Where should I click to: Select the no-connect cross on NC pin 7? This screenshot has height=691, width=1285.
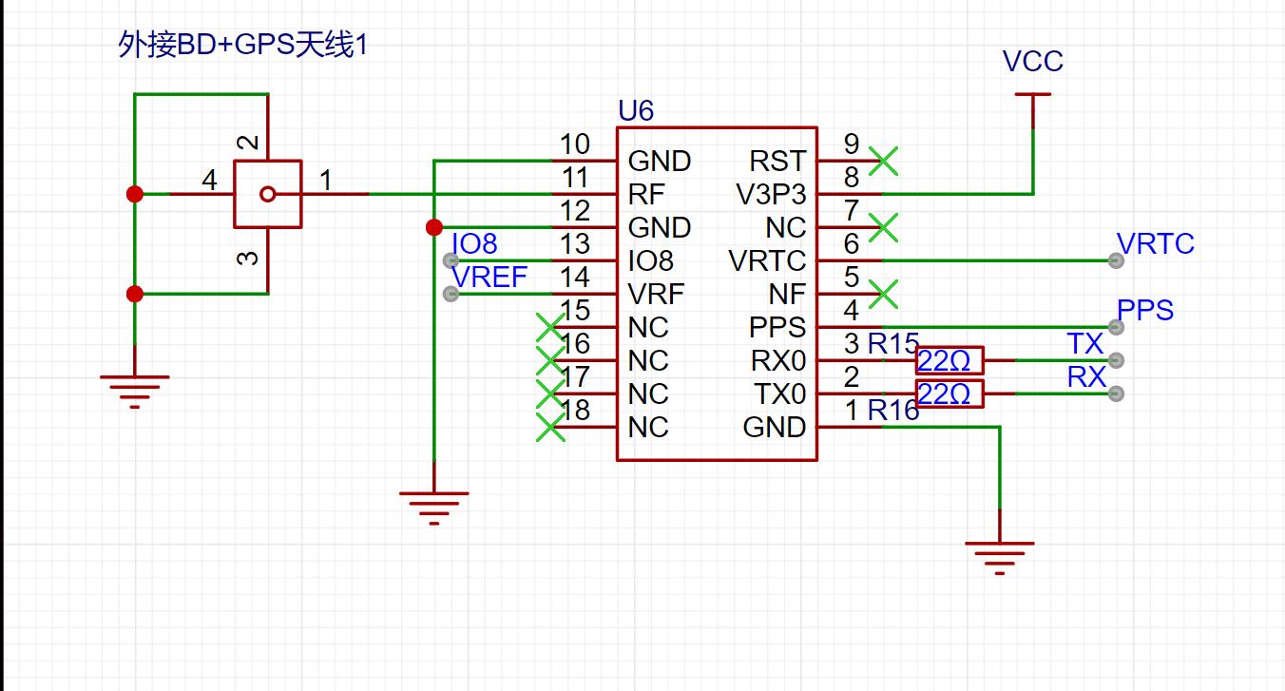click(x=883, y=228)
